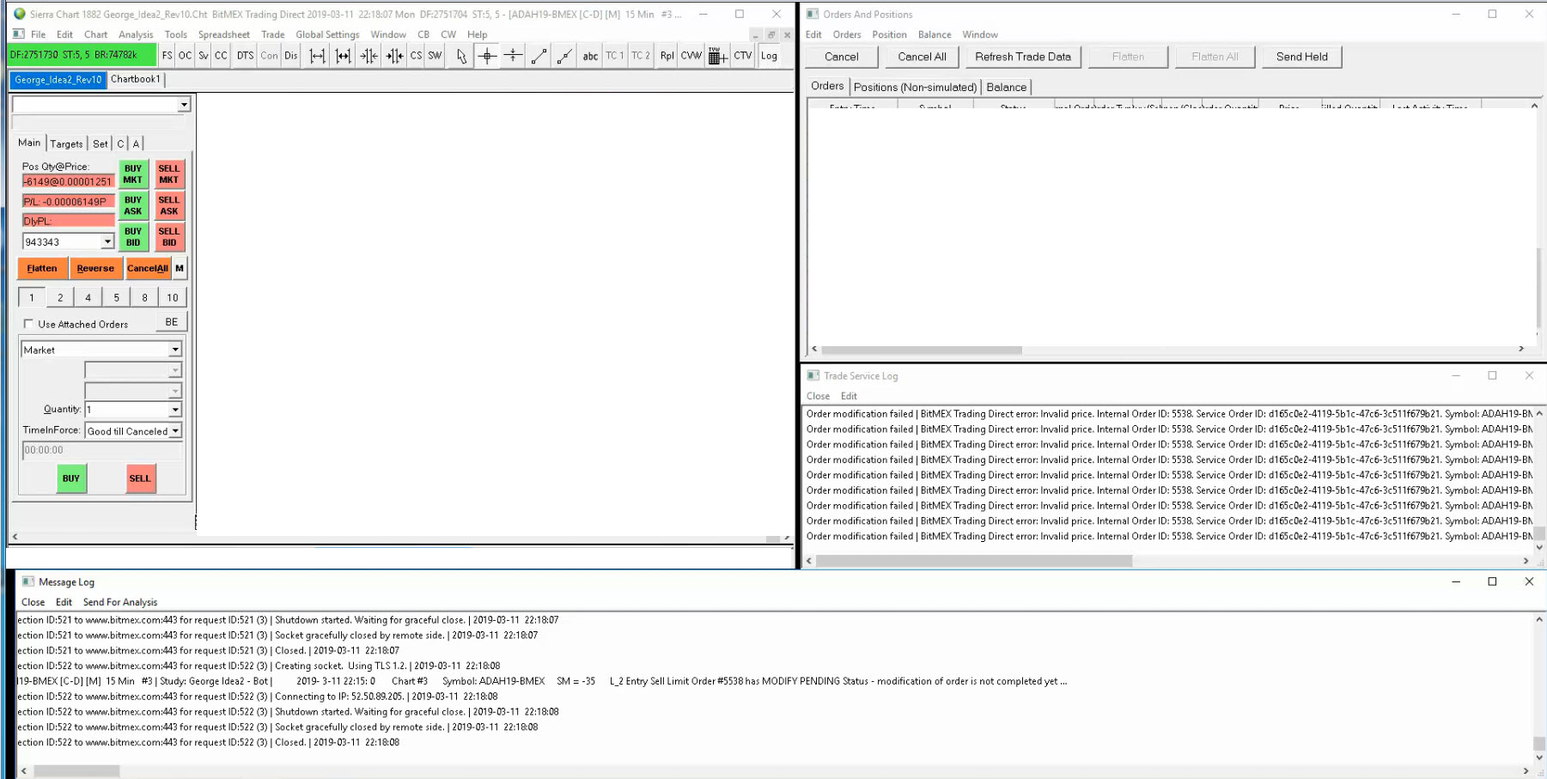
Task: Click the OC toolbar button
Action: [185, 56]
